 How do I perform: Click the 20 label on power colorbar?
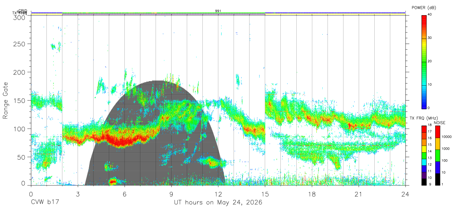click(430, 61)
